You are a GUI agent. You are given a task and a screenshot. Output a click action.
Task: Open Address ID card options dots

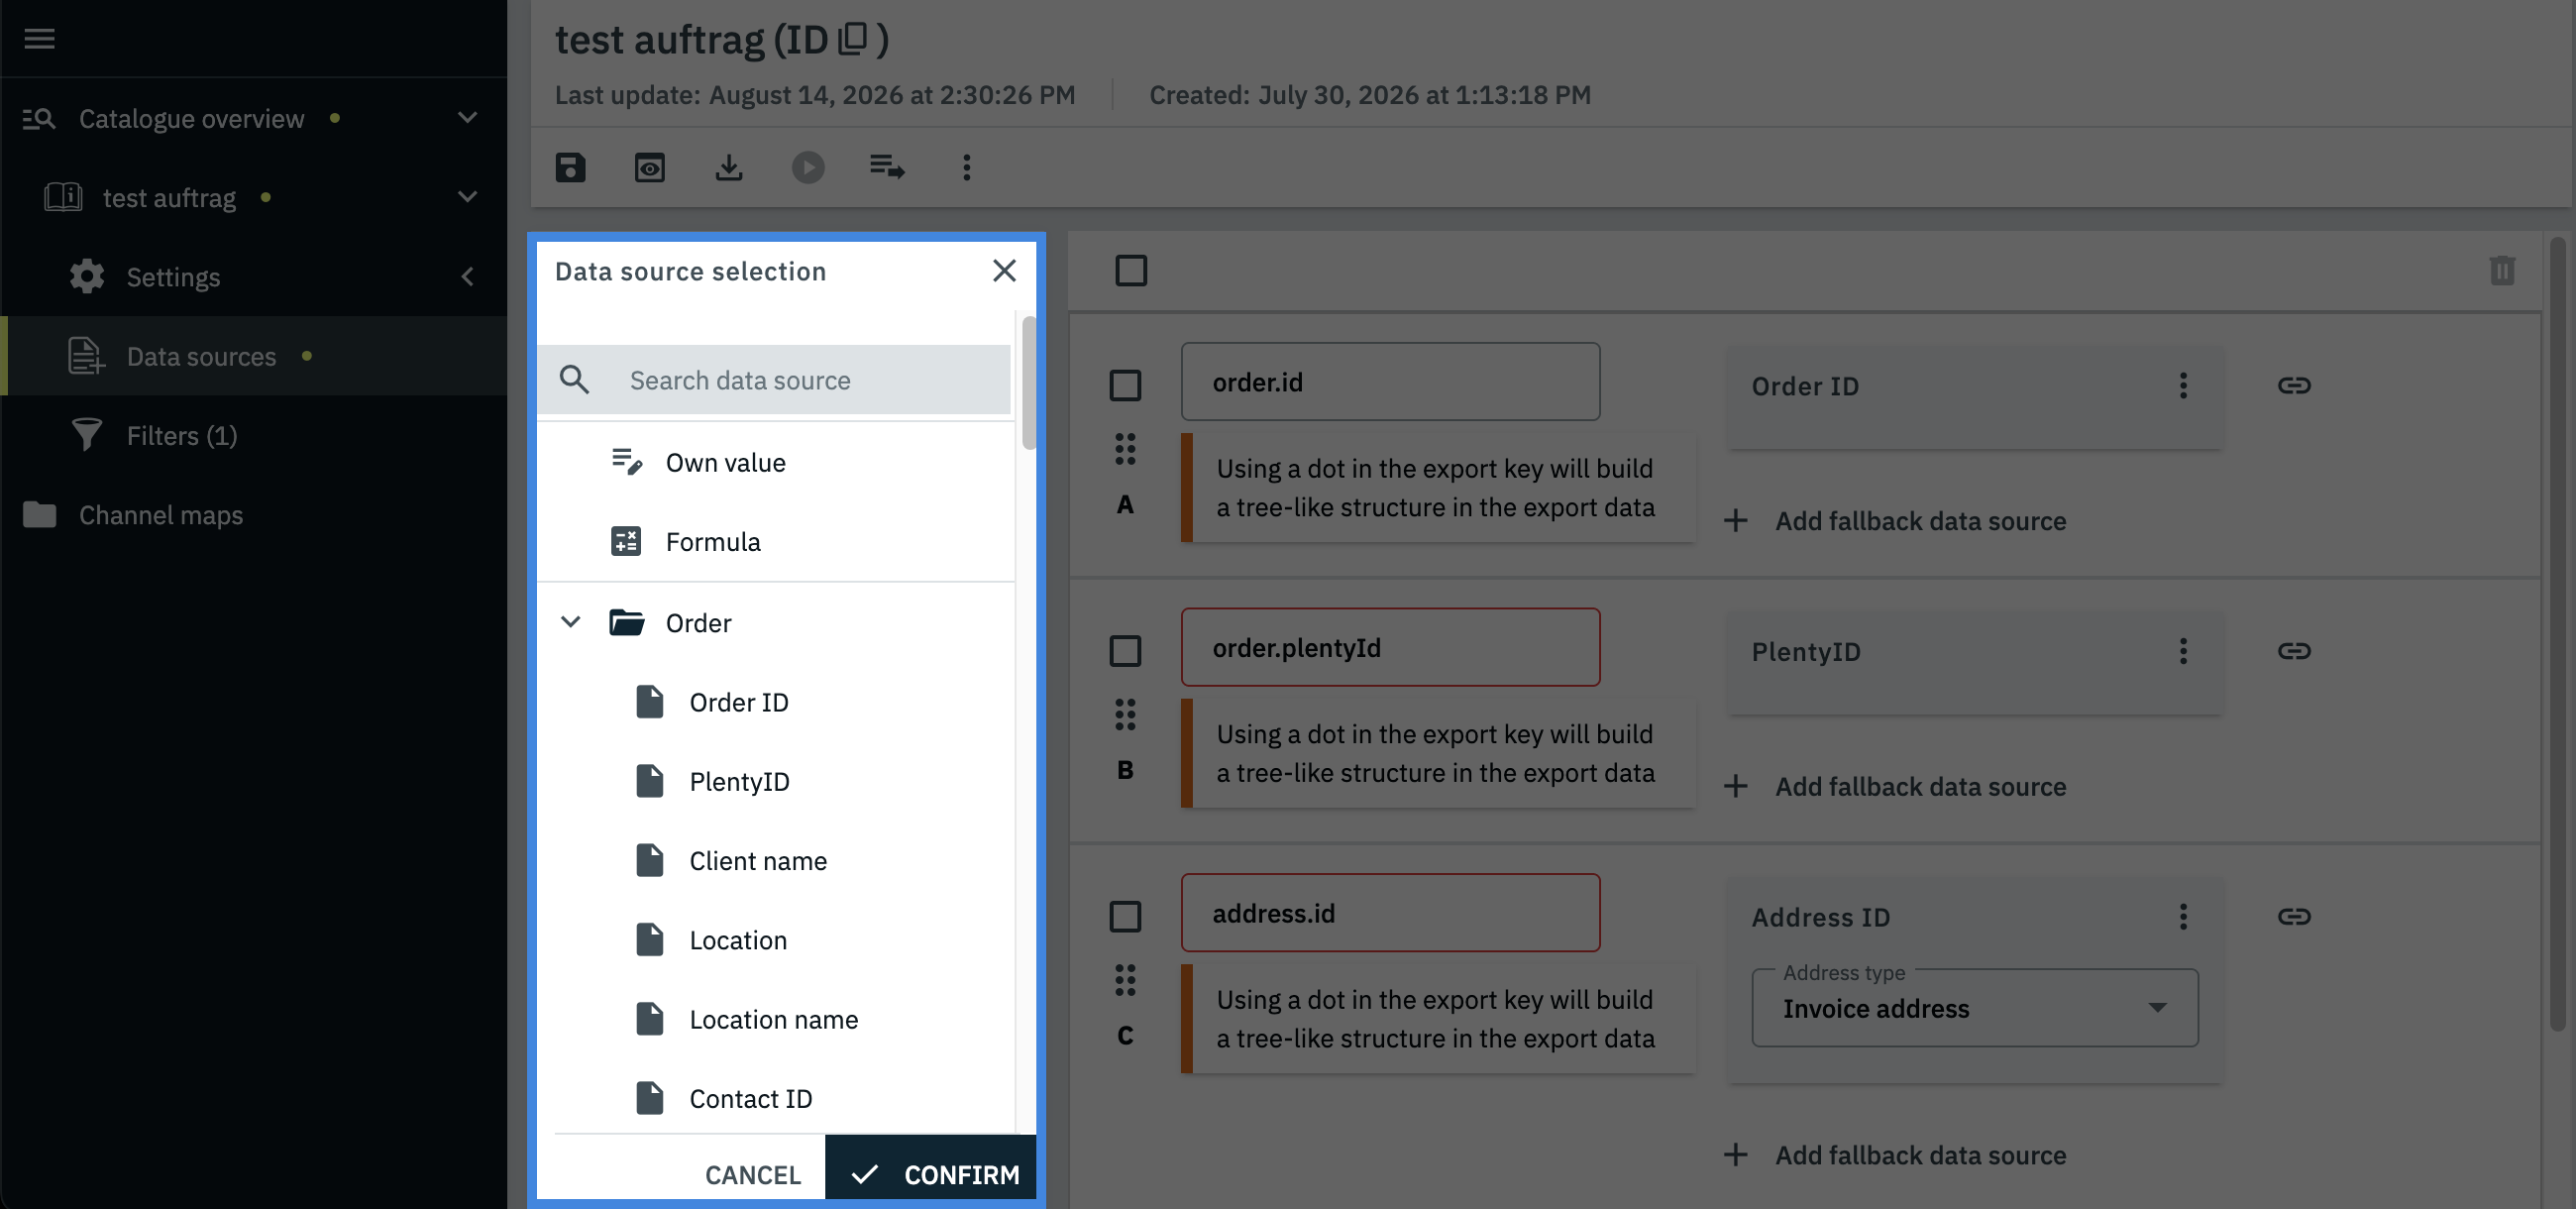pos(2183,917)
